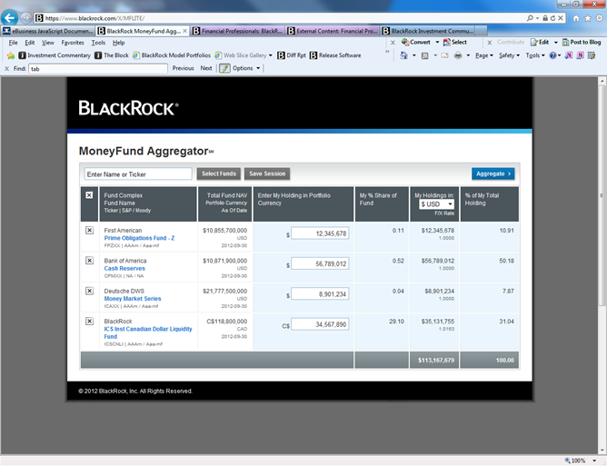Switch to eBusiness JavaScript Documen tab
This screenshot has width=607, height=466.
47,31
